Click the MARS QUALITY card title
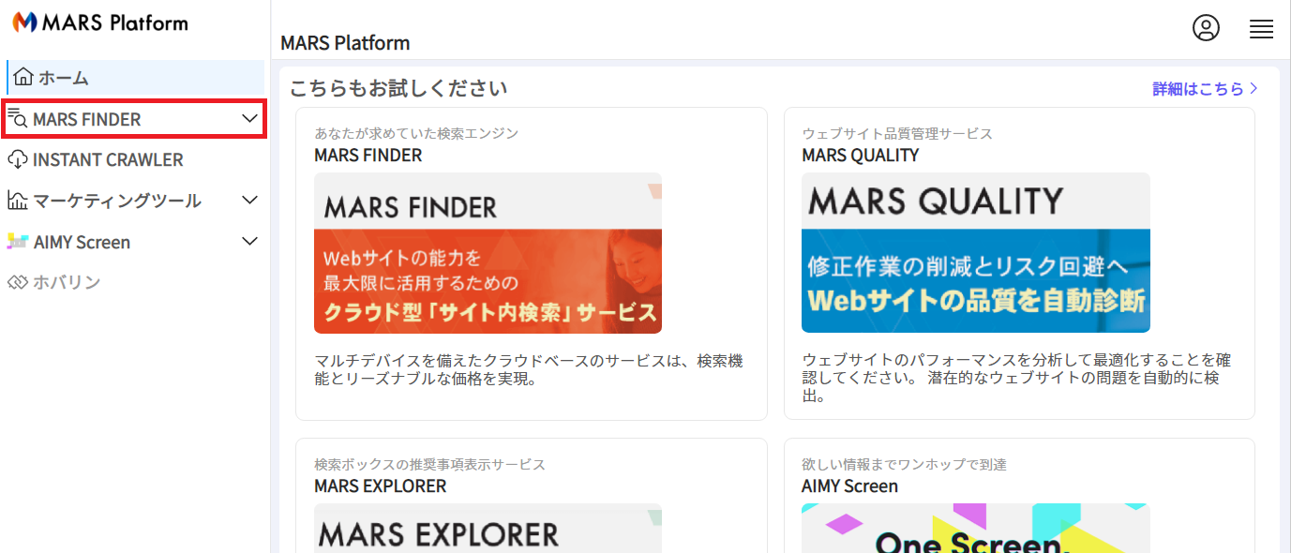Viewport: 1291px width, 553px height. 860,156
